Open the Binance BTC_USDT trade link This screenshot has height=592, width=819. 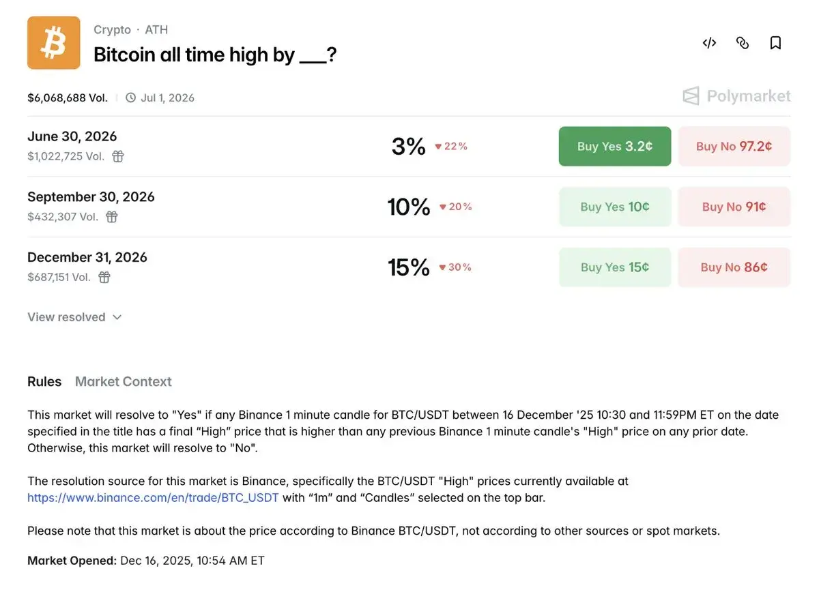[x=153, y=498]
